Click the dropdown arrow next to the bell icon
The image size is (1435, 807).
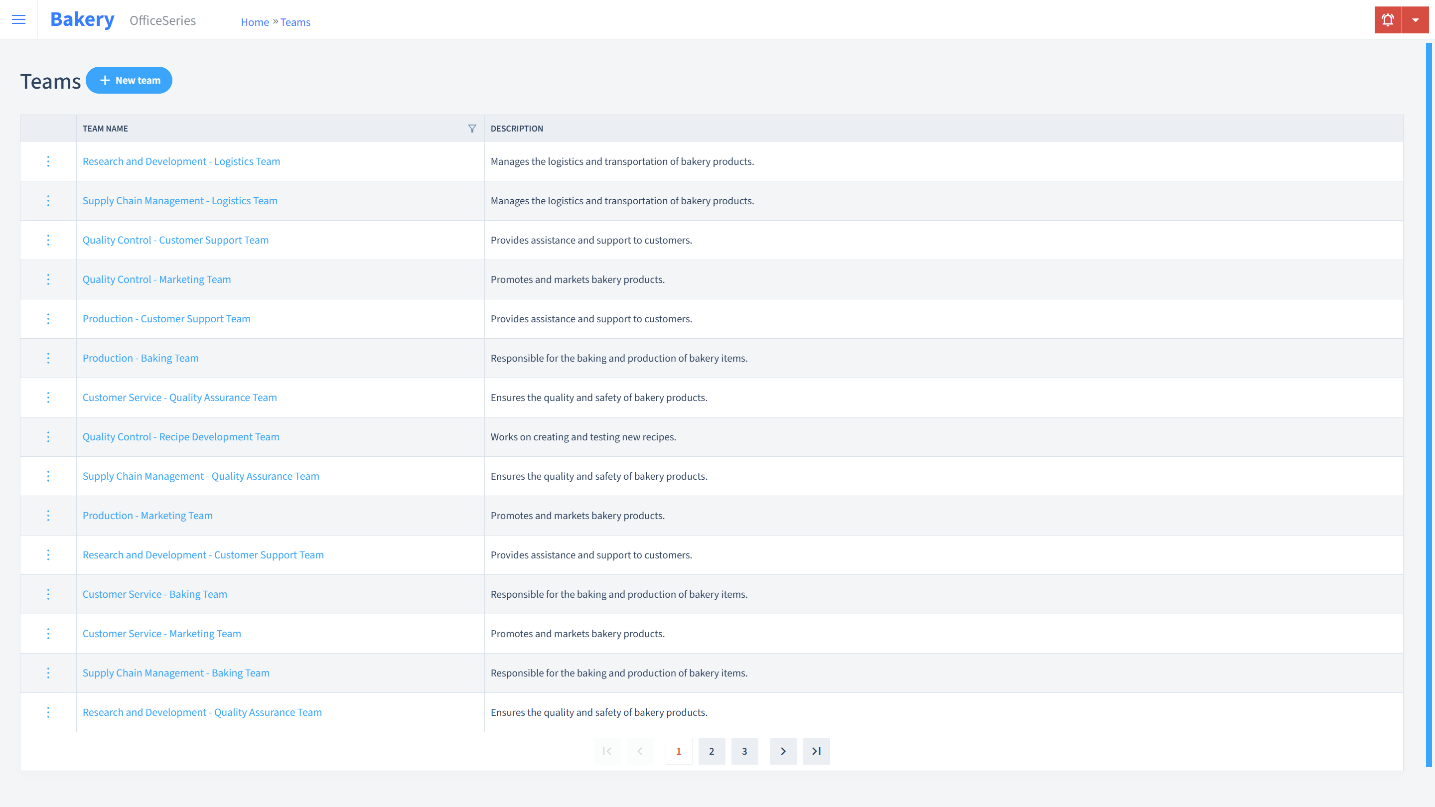1415,20
